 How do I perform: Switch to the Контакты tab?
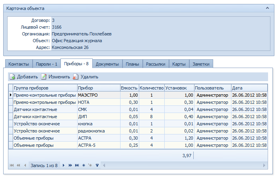click(19, 64)
